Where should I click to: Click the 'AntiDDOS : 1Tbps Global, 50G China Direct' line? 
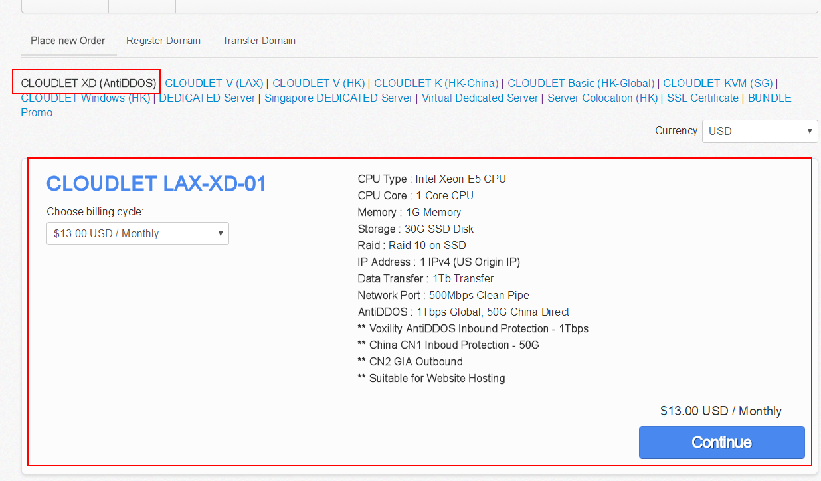tap(464, 312)
